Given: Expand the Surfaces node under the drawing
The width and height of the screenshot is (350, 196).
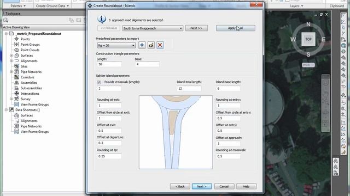Looking at the screenshot, I should point(11,56).
